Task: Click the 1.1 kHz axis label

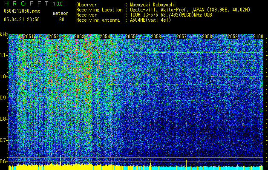Action: point(4,55)
